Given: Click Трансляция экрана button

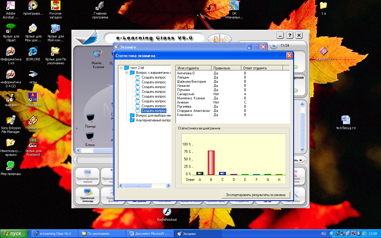Looking at the screenshot, I should click(87, 176).
